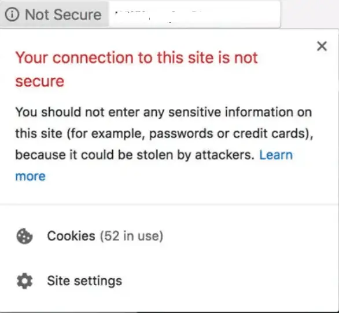Click the "Not Secure" label

click(x=63, y=14)
